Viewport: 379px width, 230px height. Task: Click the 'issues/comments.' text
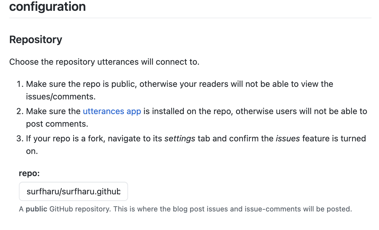click(61, 96)
